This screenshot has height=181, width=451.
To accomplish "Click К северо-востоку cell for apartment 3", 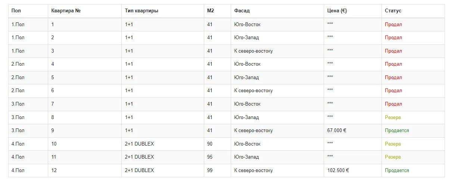I will tap(254, 51).
